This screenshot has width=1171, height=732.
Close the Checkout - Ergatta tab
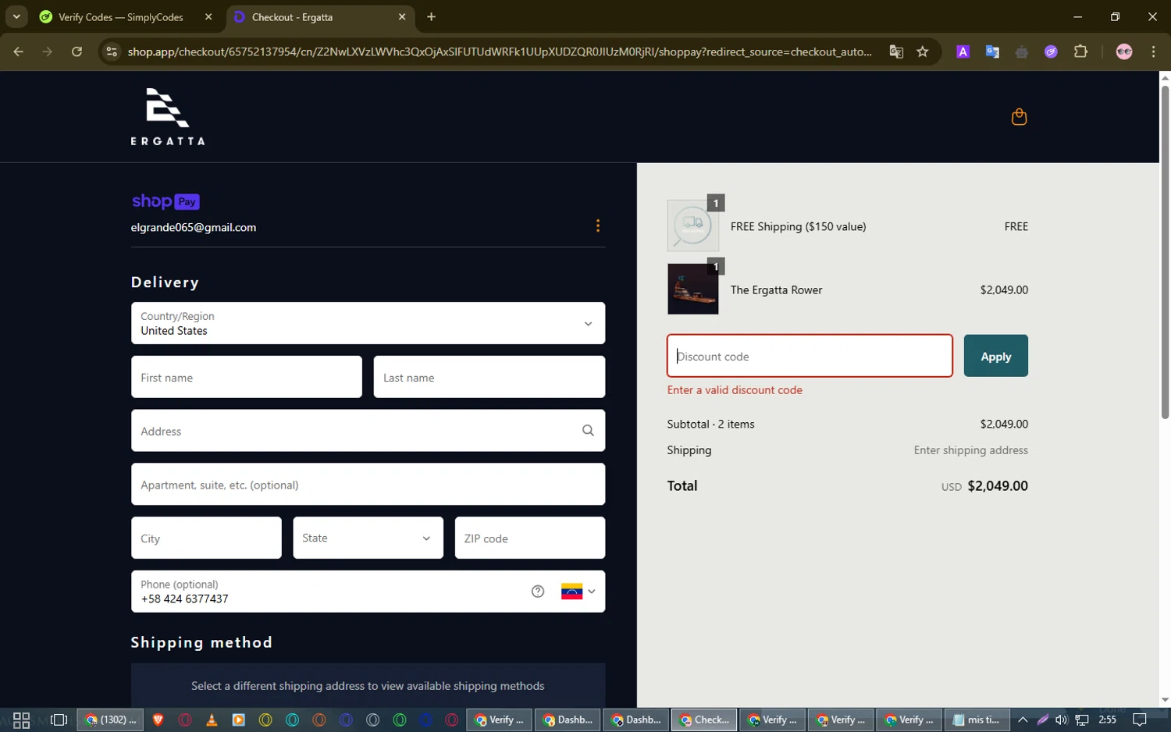coord(402,16)
